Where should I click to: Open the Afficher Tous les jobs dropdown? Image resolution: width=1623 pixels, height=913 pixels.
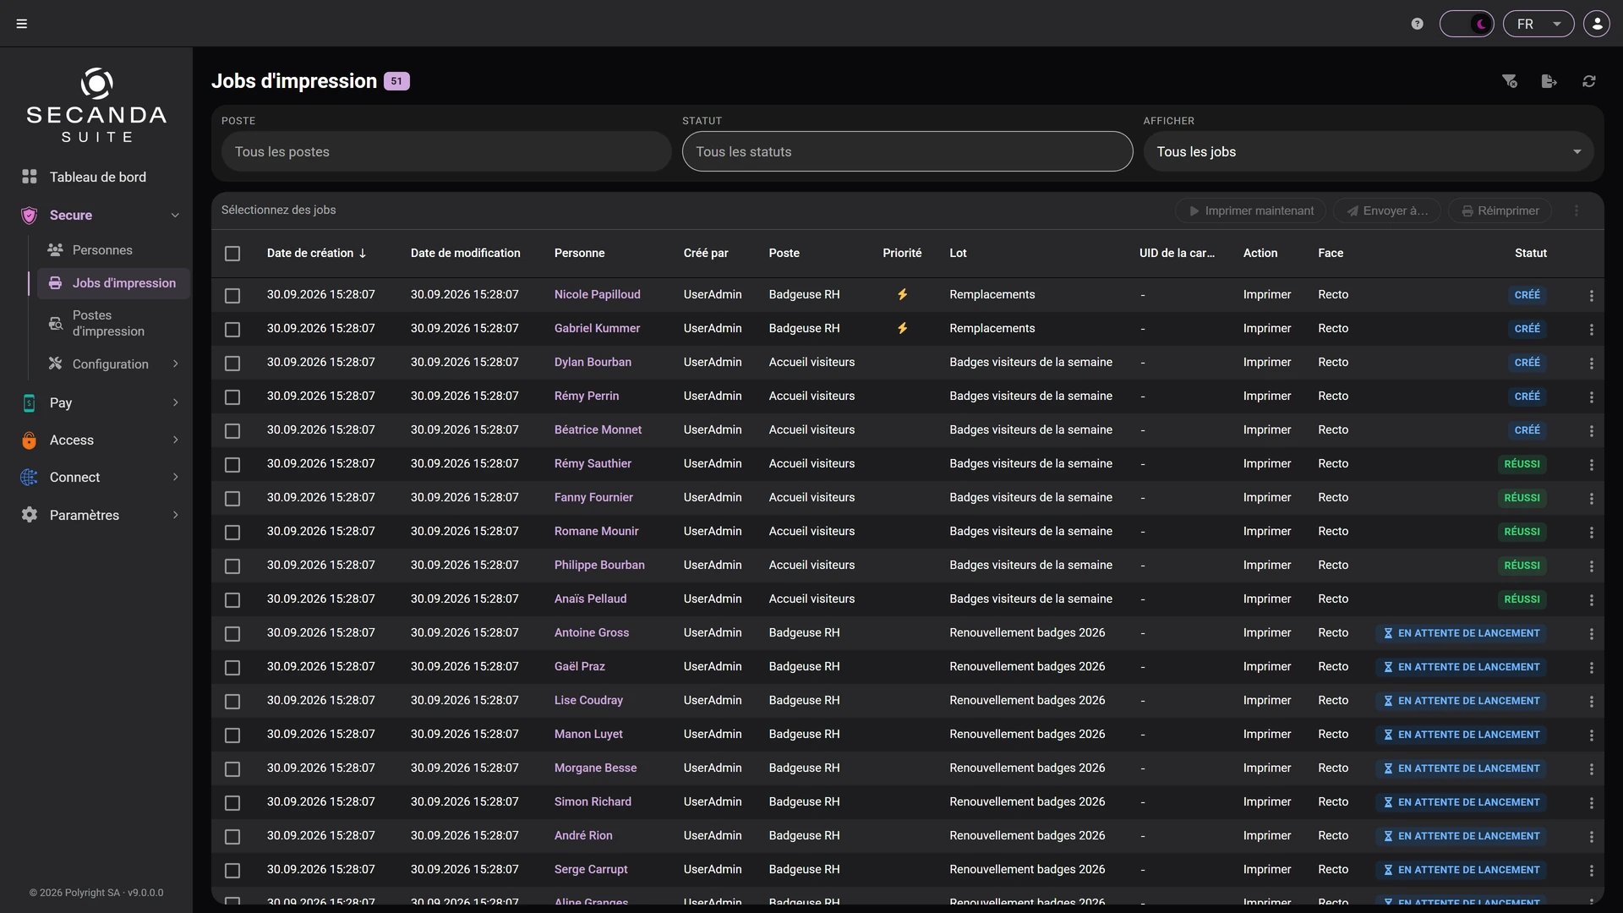(x=1368, y=152)
